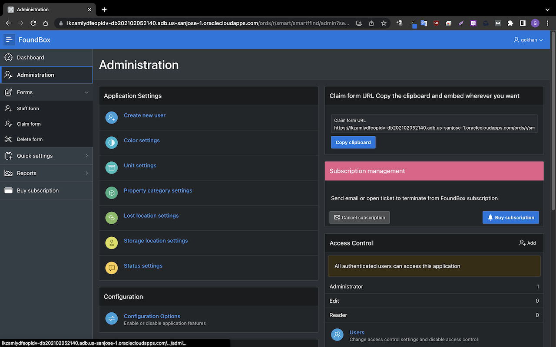Screen dimensions: 556x347
Task: Click the Storage location pin icon
Action: click(112, 243)
